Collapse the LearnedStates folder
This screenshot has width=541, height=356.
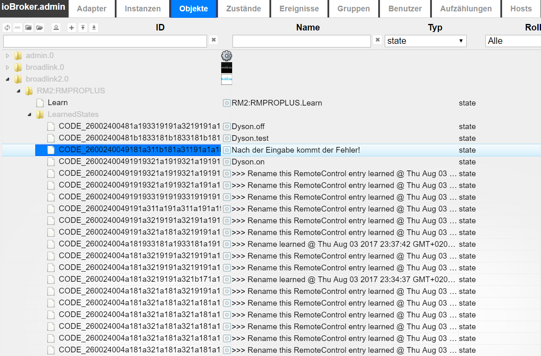click(29, 115)
